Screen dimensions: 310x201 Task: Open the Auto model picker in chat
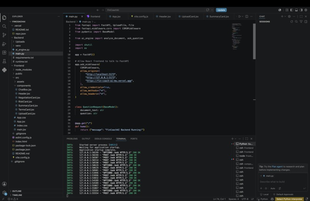click(x=273, y=188)
